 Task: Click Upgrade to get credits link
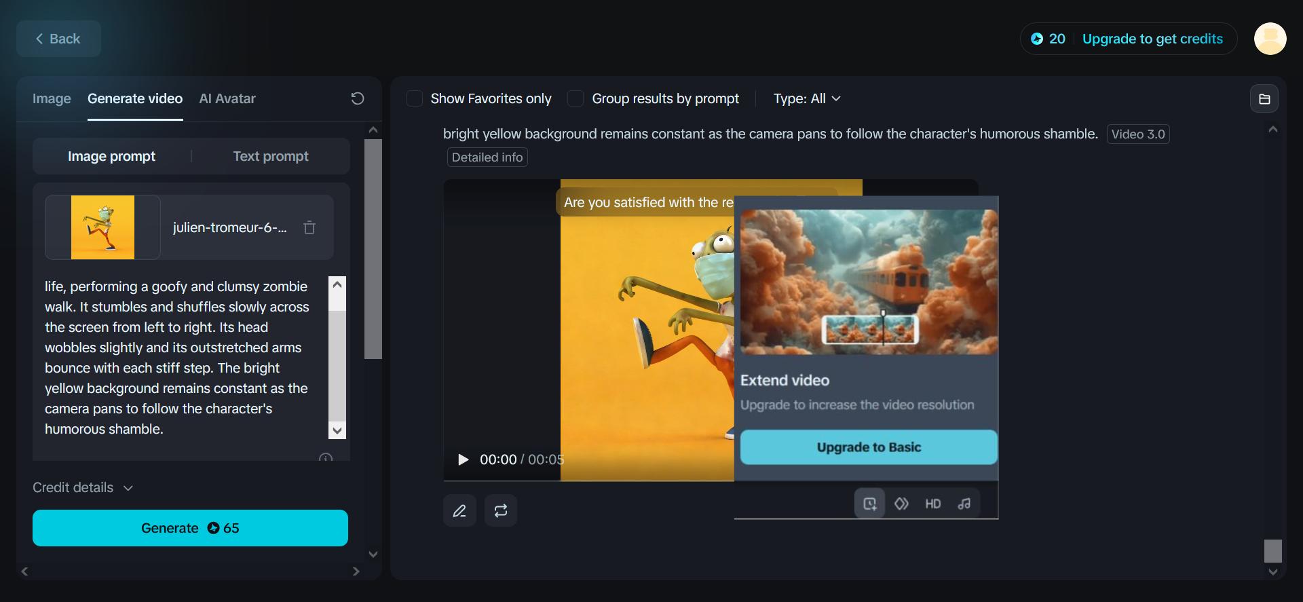click(x=1152, y=39)
